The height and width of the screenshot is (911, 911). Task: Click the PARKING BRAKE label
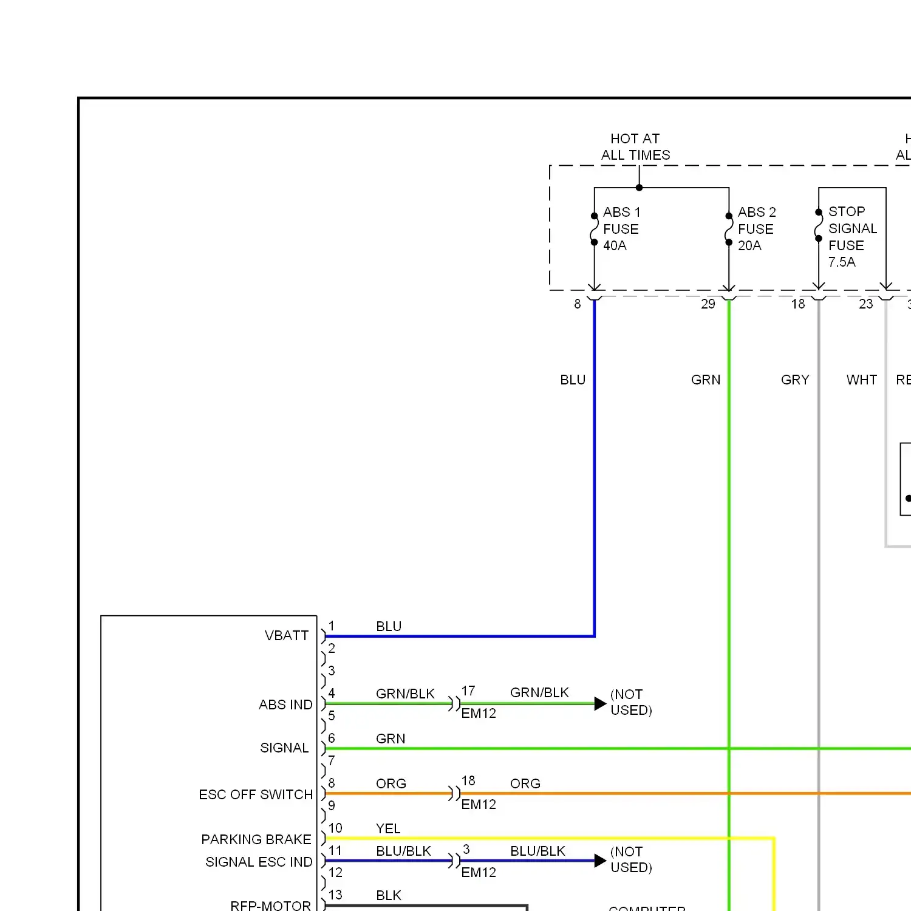pos(256,840)
